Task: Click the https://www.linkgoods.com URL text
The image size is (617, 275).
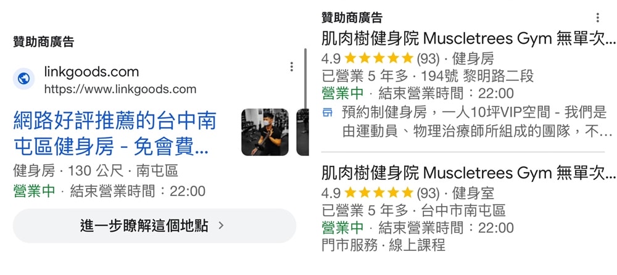Action: (120, 89)
